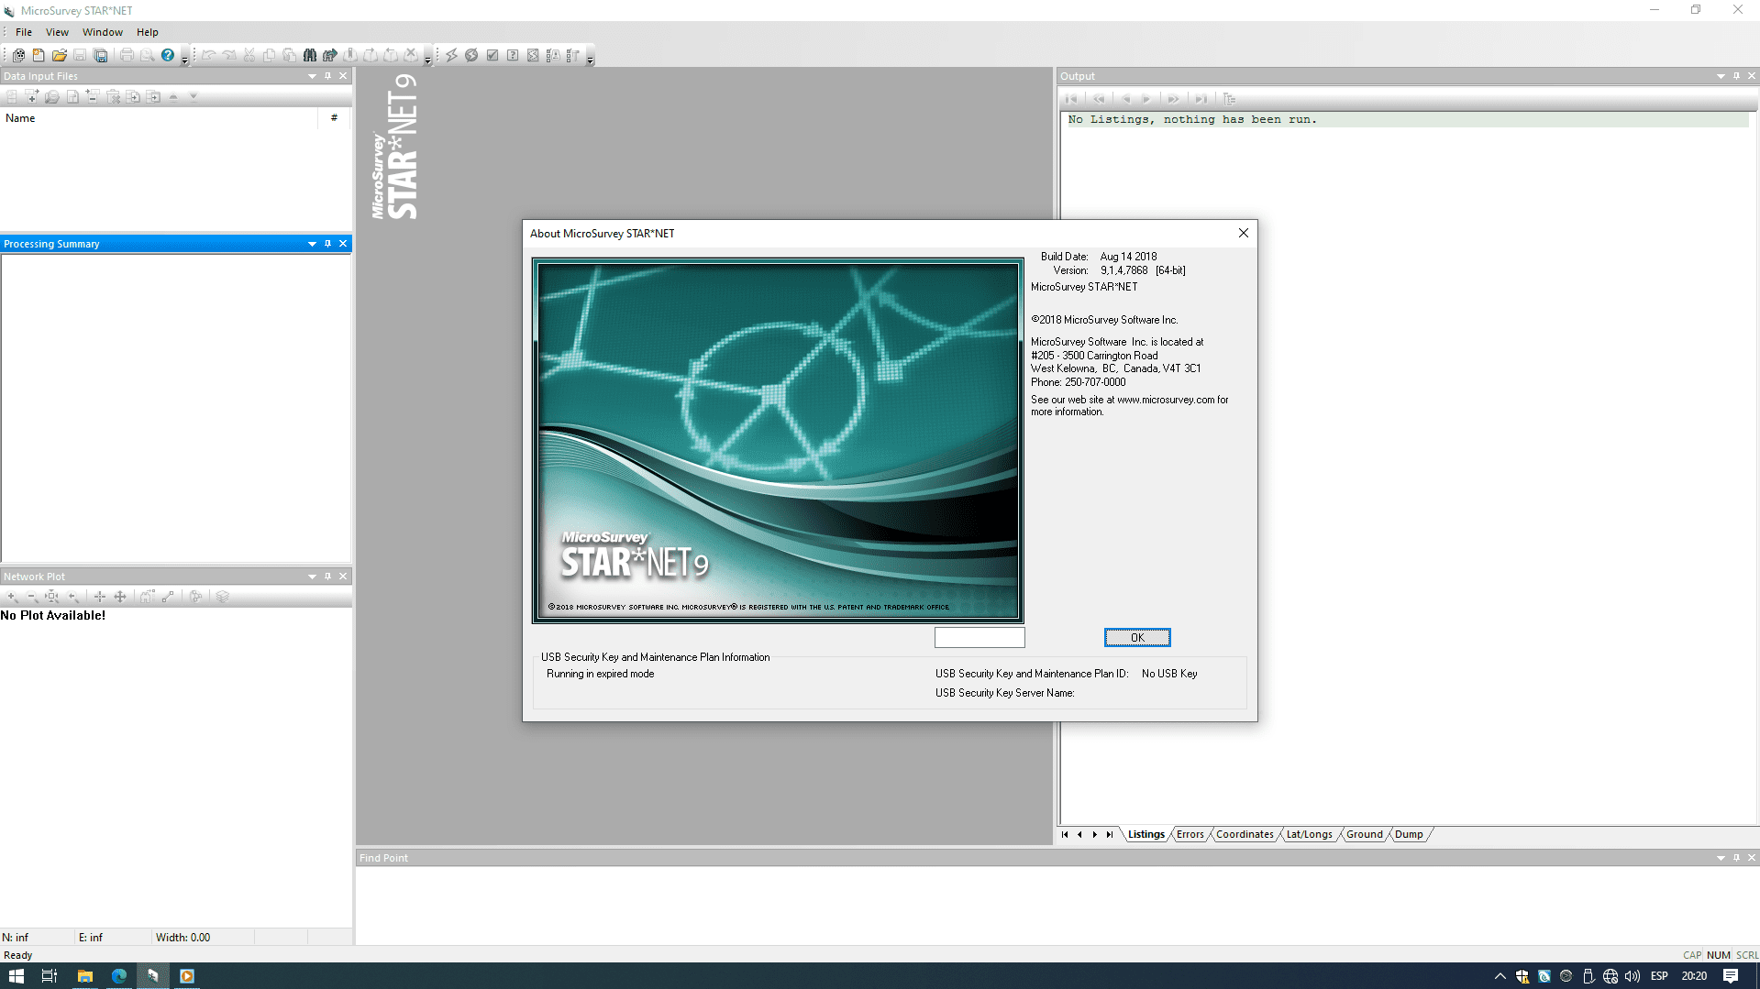Pan the network plot view
This screenshot has height=989, width=1760.
tap(120, 597)
